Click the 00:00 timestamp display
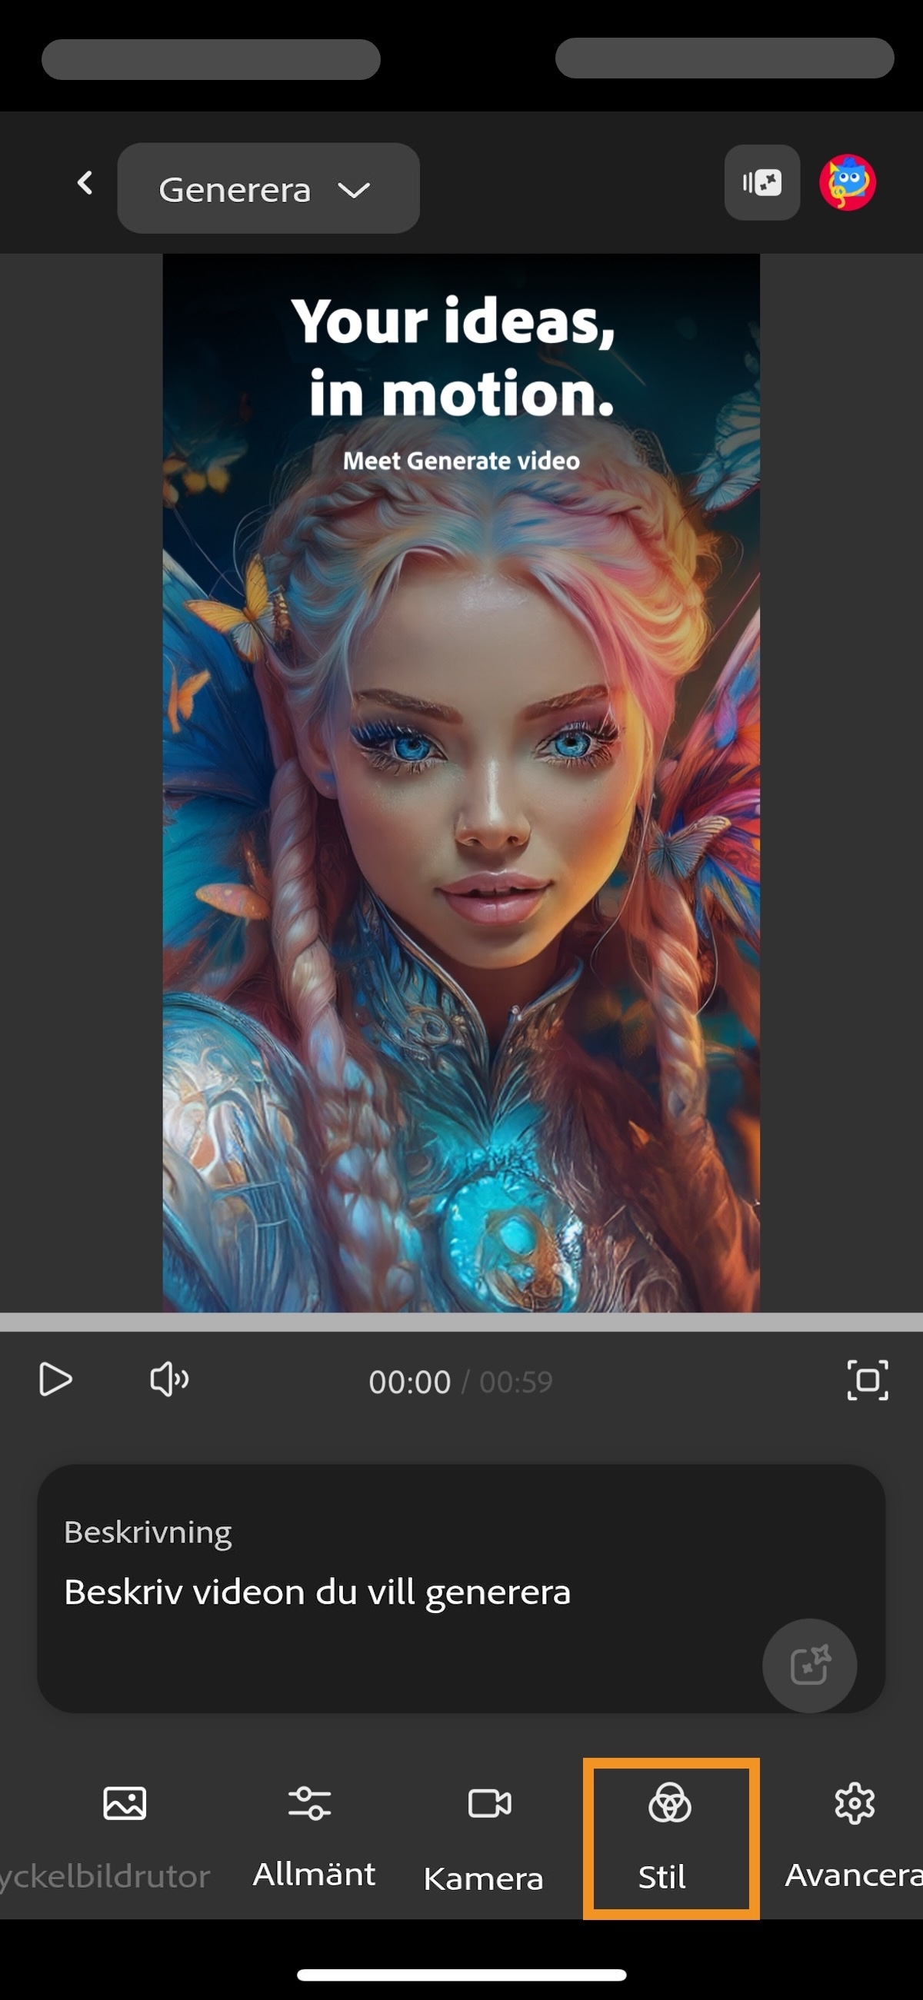 [x=409, y=1382]
